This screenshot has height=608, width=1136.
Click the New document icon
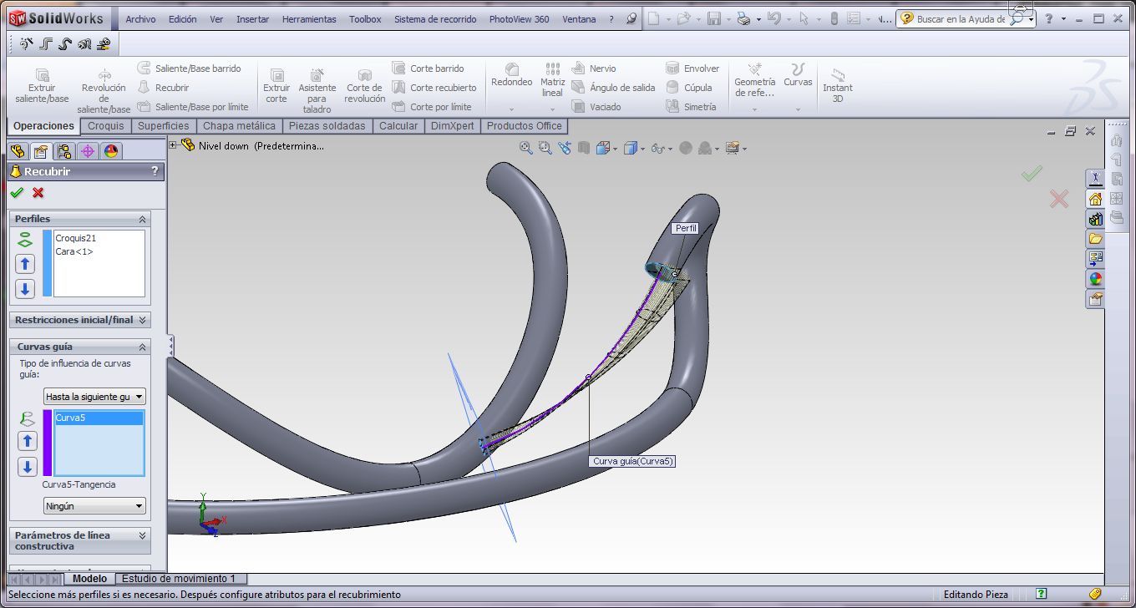pyautogui.click(x=654, y=18)
